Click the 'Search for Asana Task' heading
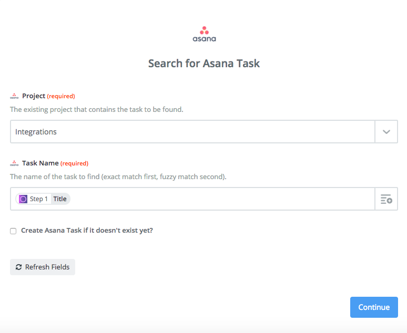The width and height of the screenshot is (407, 333). [x=203, y=63]
